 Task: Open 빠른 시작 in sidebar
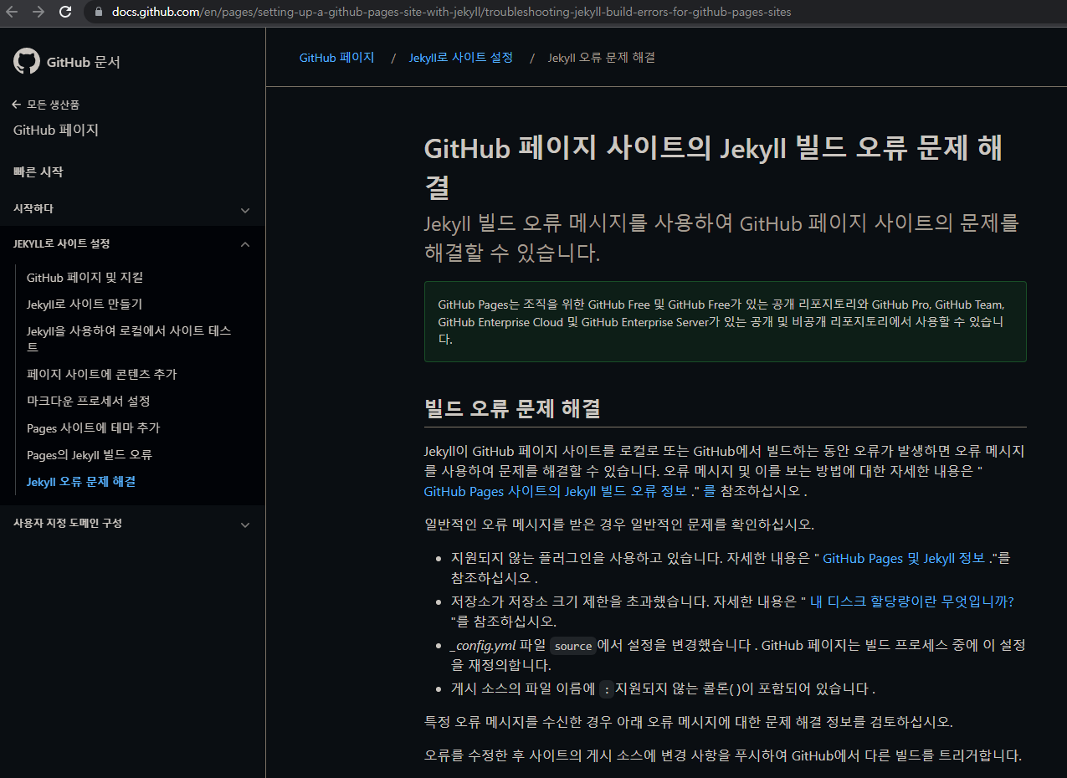coord(38,171)
